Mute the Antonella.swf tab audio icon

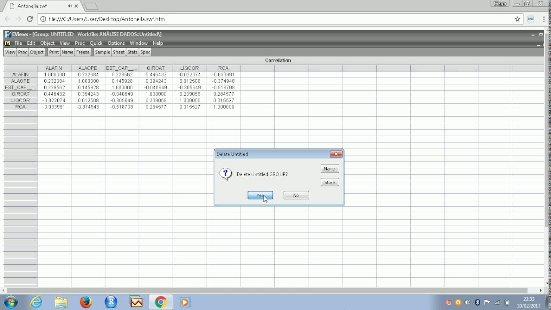70,6
